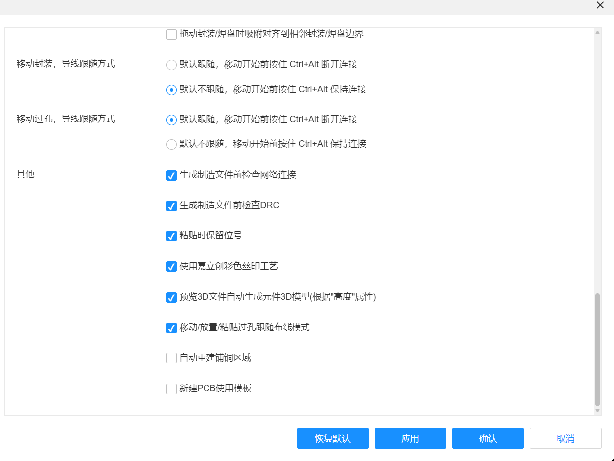This screenshot has height=461, width=614.
Task: Toggle 生成制造文件前检查DRC checkbox
Action: click(x=171, y=206)
